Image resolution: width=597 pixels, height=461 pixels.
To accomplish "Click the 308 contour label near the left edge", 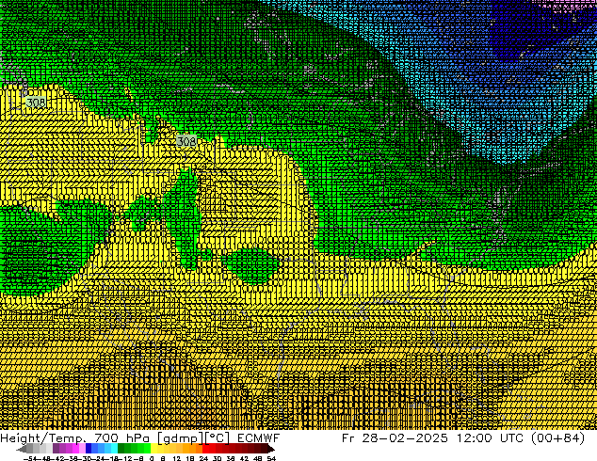I will [x=36, y=103].
